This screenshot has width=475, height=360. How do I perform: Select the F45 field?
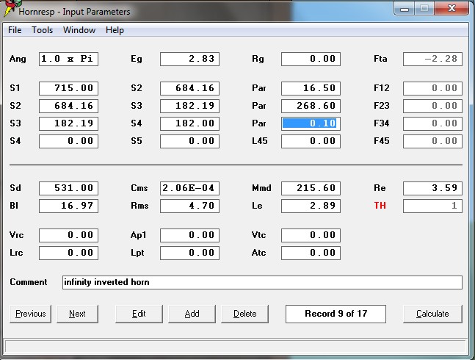pyautogui.click(x=432, y=141)
